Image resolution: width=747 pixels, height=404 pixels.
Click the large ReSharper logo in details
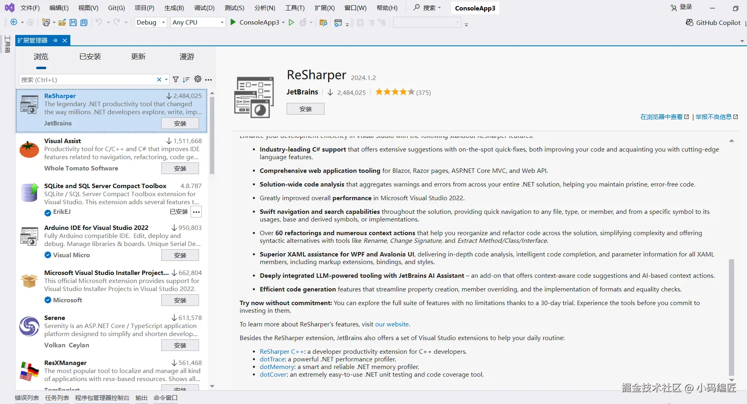click(254, 97)
